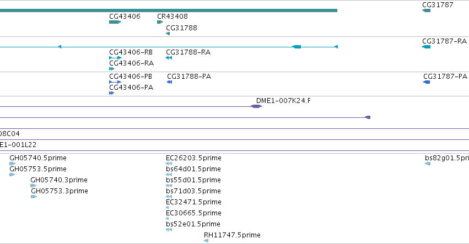This screenshot has height=244, width=469.
Task: Open the CG43406-PA label
Action: coord(131,88)
